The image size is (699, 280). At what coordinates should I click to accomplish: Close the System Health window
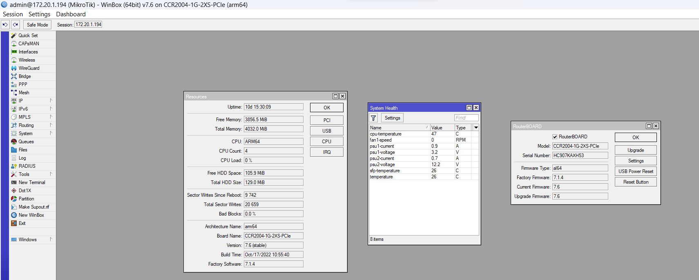[x=476, y=108]
